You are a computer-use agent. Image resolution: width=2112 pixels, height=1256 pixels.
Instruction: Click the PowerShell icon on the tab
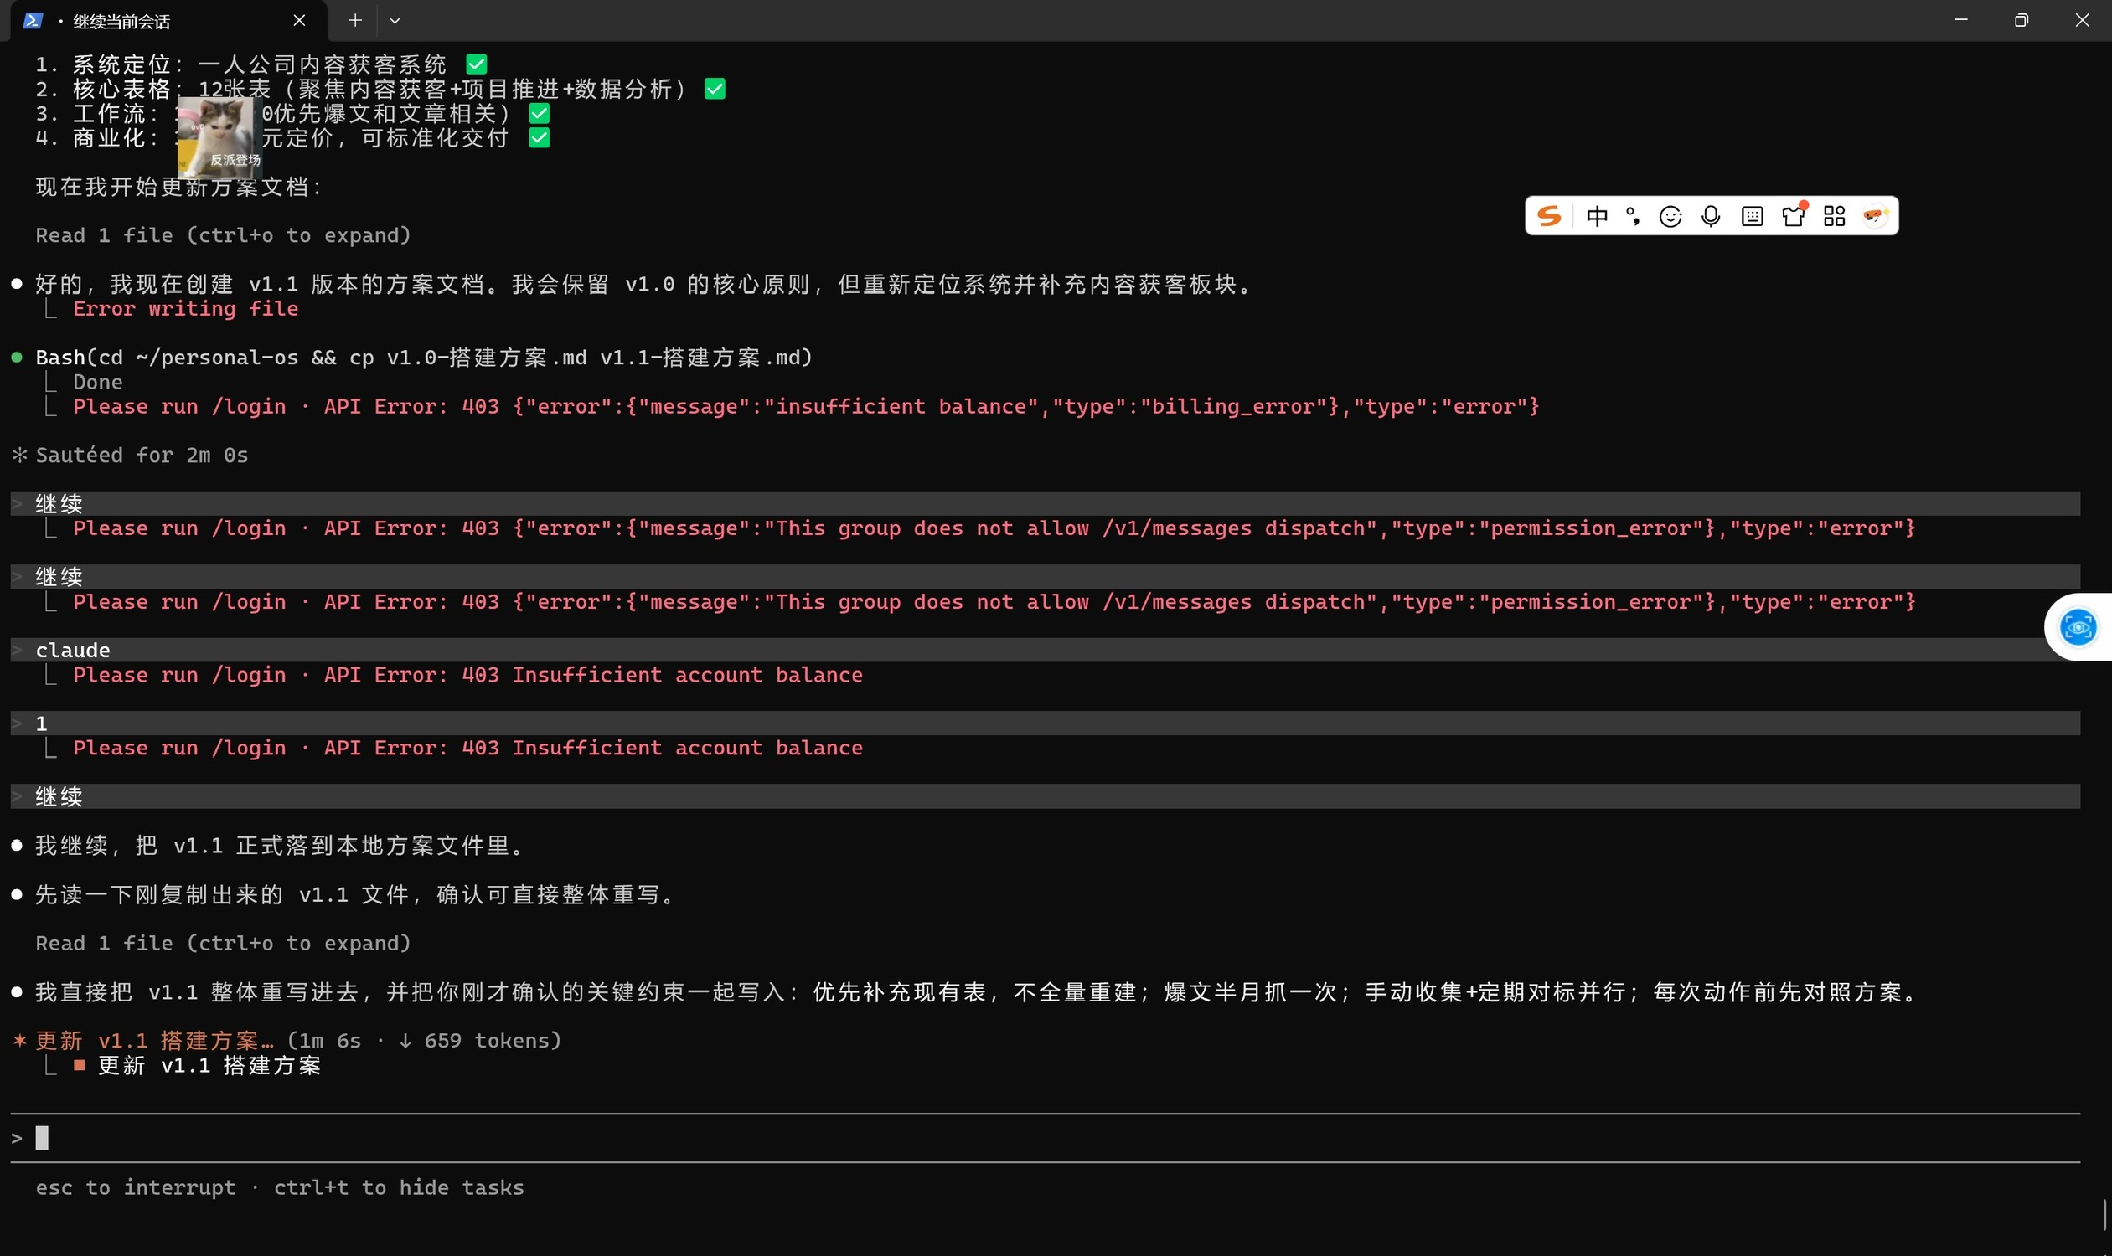[32, 20]
